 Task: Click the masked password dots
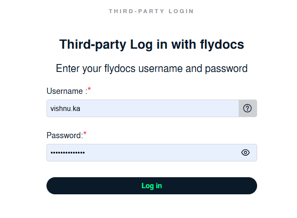68,153
